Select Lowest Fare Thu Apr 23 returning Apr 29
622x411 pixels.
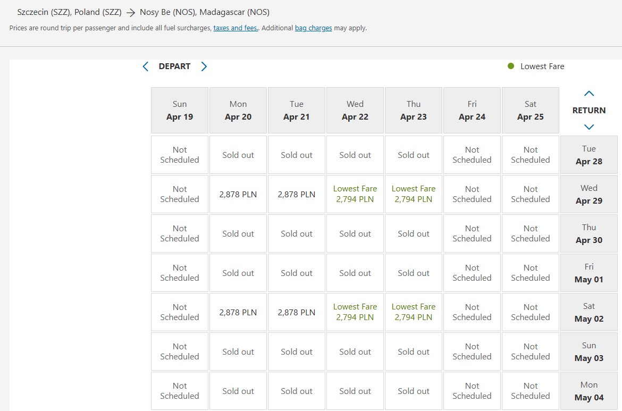click(x=414, y=194)
